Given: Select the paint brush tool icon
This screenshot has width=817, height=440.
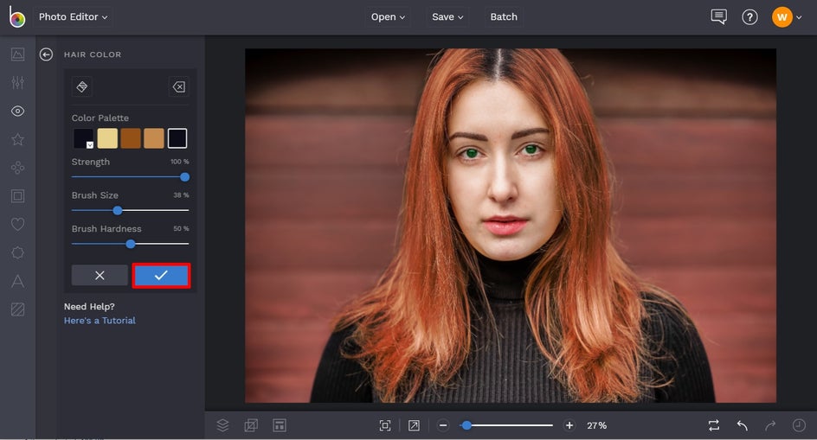Looking at the screenshot, I should [x=82, y=87].
